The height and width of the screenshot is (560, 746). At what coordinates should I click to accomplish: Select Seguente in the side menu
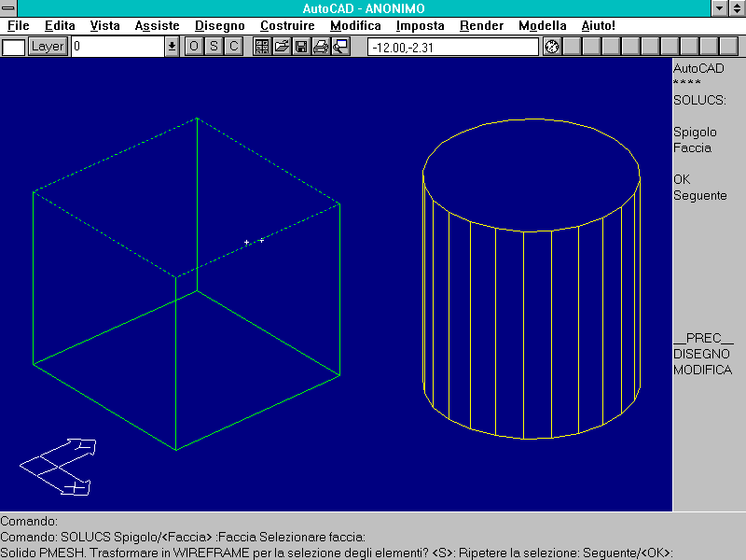click(x=700, y=196)
